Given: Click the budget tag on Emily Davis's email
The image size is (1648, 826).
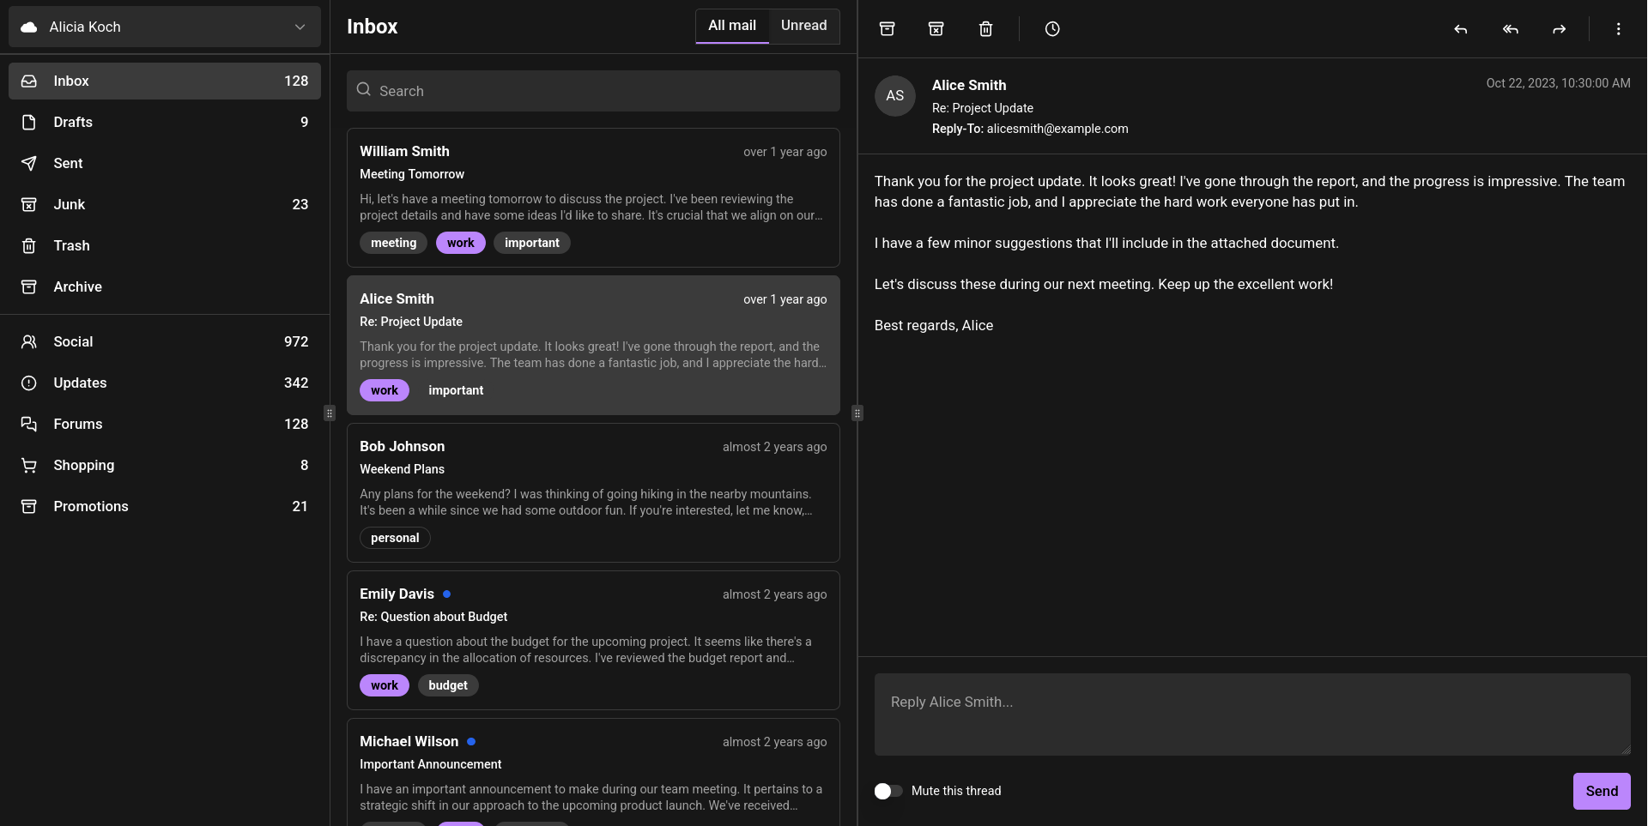Looking at the screenshot, I should click(448, 685).
